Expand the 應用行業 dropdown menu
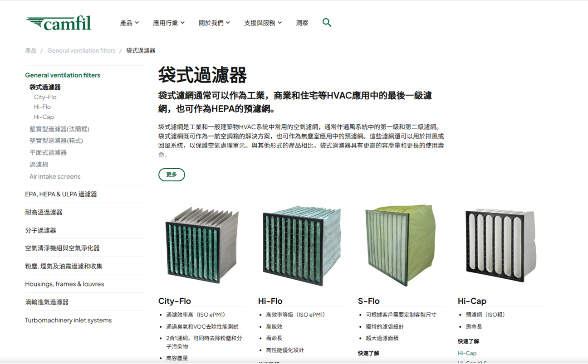 (x=169, y=23)
